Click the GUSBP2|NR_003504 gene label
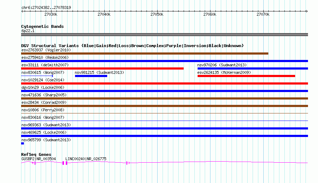318x183 pixels. point(39,159)
